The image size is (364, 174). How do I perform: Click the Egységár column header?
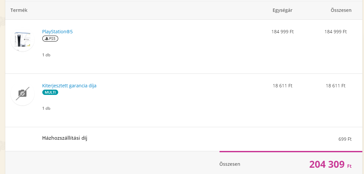tap(282, 10)
